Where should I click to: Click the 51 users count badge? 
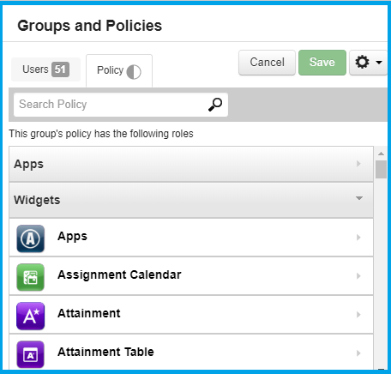[x=60, y=69]
